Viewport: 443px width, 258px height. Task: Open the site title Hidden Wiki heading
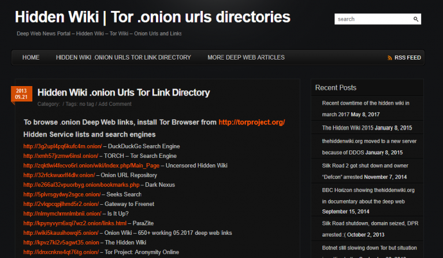tap(152, 17)
